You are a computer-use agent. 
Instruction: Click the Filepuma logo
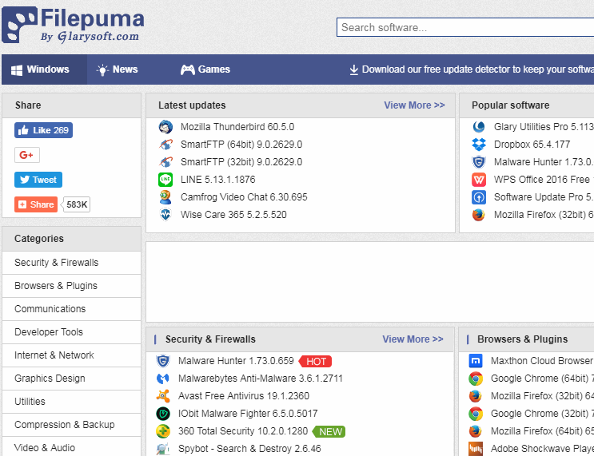coord(73,26)
